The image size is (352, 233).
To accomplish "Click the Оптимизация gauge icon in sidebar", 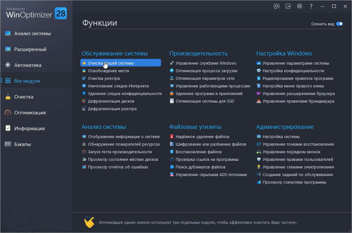I will click(8, 112).
